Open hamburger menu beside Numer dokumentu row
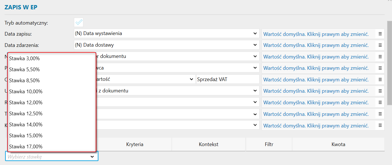Image resolution: width=392 pixels, height=165 pixels. 380,57
